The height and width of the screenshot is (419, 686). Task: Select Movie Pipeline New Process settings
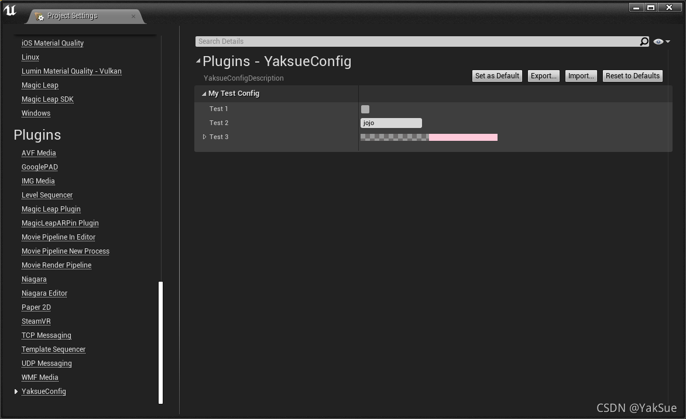[66, 251]
